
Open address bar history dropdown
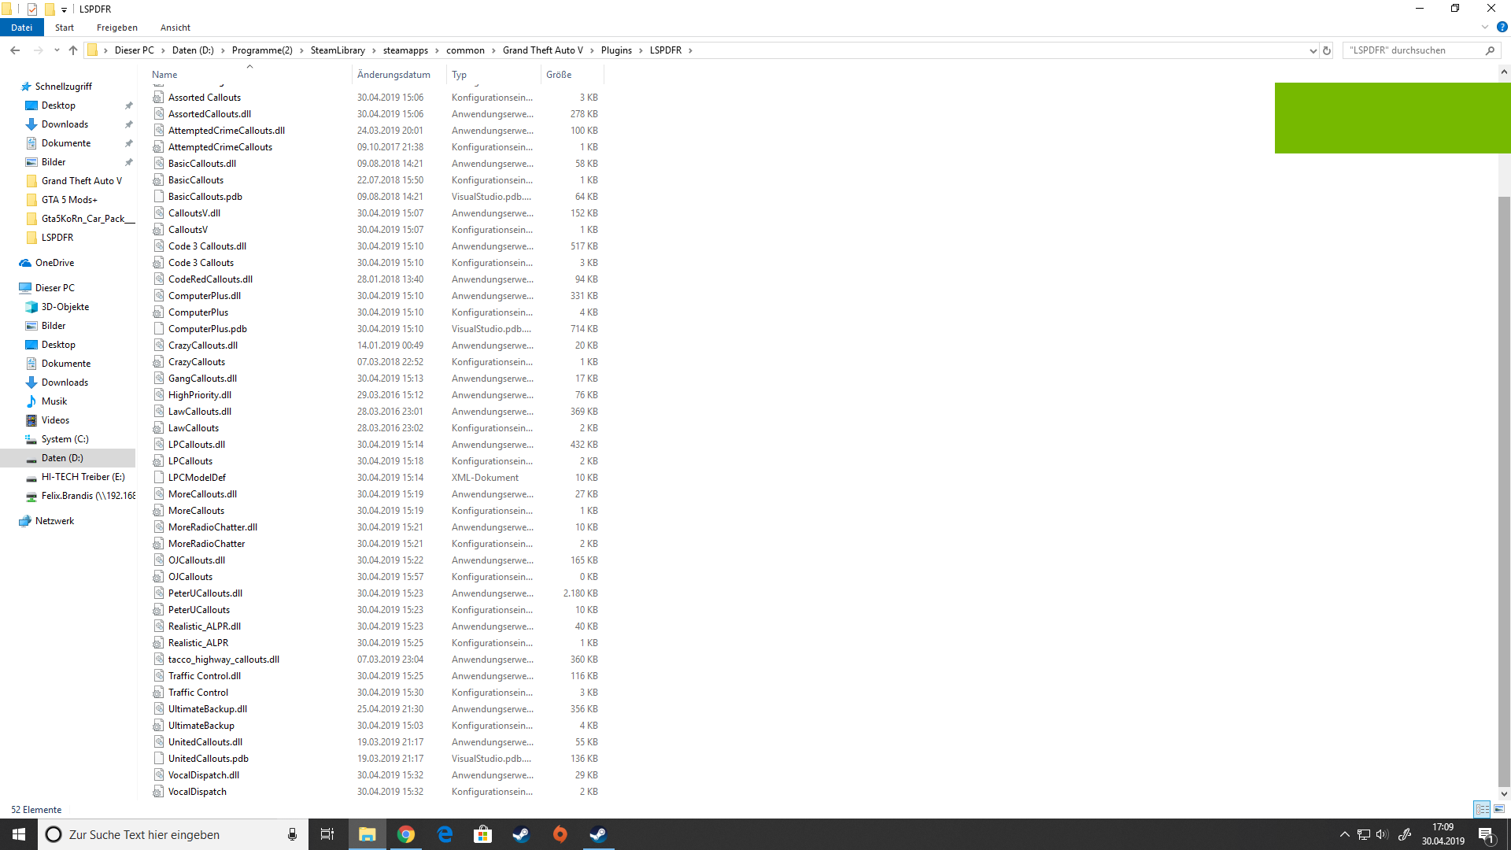click(1313, 50)
